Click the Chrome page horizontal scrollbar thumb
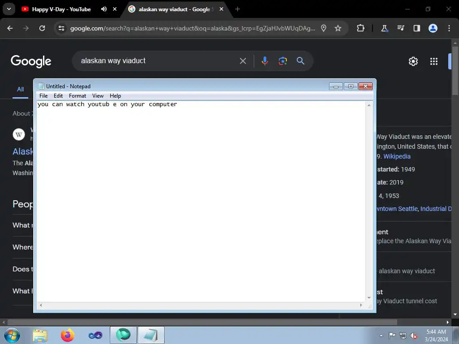459x344 pixels. pyautogui.click(x=202, y=322)
